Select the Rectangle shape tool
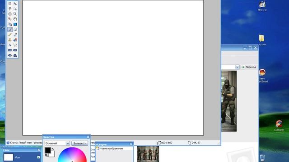The width and height of the screenshot is (289, 162). click(x=10, y=50)
